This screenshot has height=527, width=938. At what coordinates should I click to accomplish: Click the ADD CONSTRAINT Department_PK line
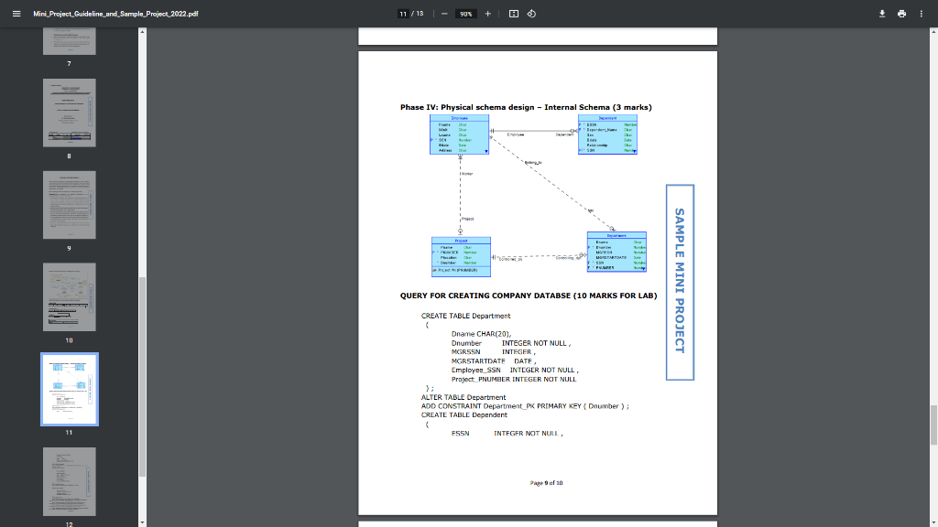525,406
